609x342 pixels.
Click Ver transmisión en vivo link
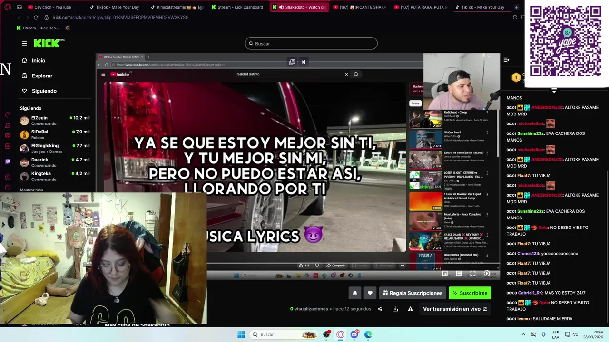tap(455, 309)
